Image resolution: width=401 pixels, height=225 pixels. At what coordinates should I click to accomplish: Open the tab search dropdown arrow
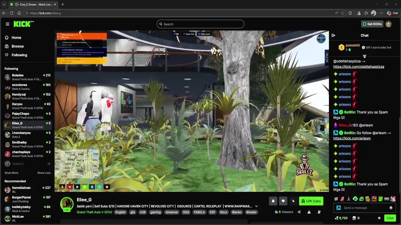pyautogui.click(x=4, y=4)
